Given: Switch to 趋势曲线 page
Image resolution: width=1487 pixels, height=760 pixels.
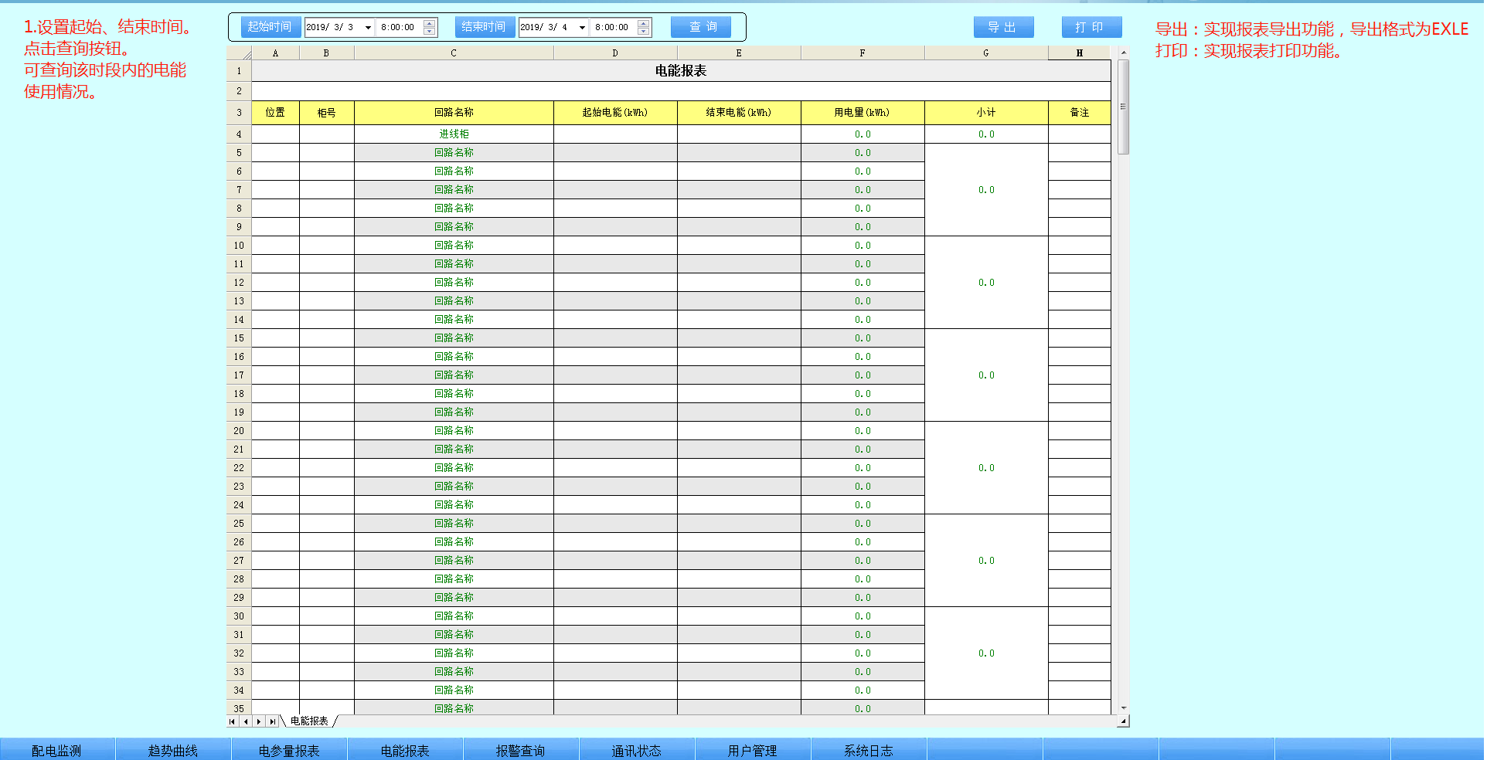Looking at the screenshot, I should 173,750.
